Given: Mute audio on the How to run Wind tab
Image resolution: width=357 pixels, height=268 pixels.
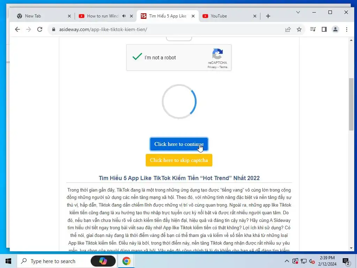Looking at the screenshot, I should pos(124,16).
